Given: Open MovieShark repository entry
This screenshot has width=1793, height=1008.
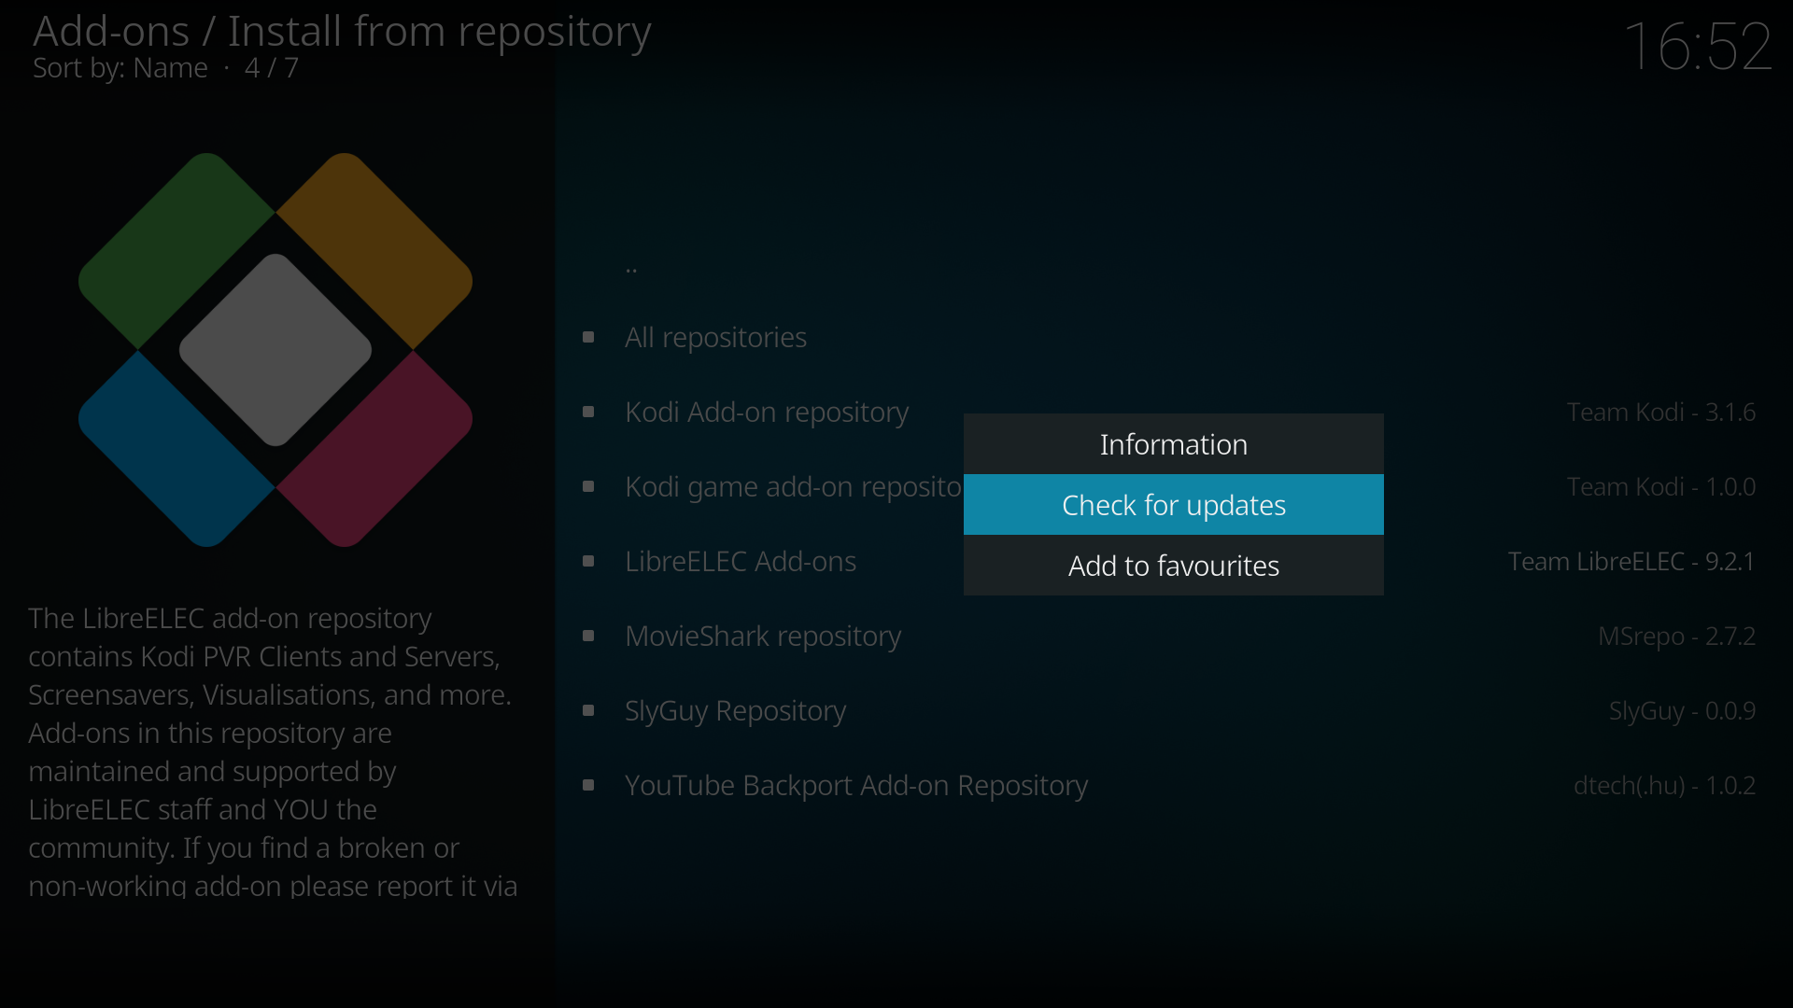Looking at the screenshot, I should 762,636.
